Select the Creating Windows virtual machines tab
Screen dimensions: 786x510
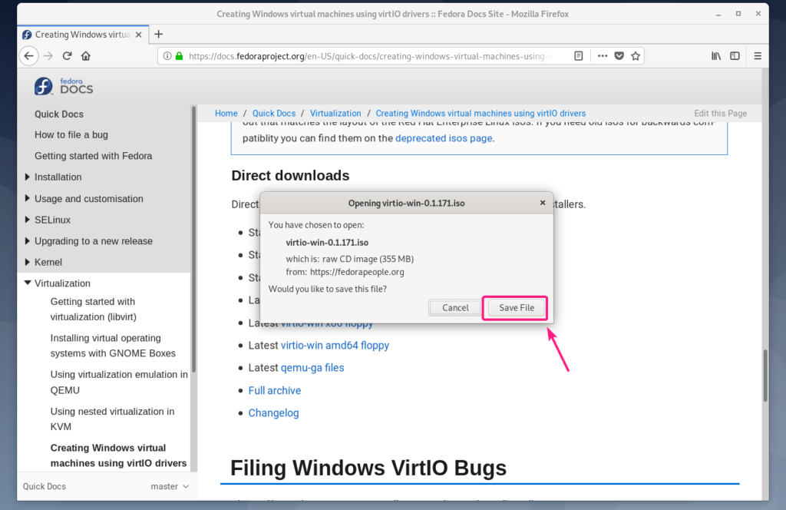pyautogui.click(x=83, y=35)
